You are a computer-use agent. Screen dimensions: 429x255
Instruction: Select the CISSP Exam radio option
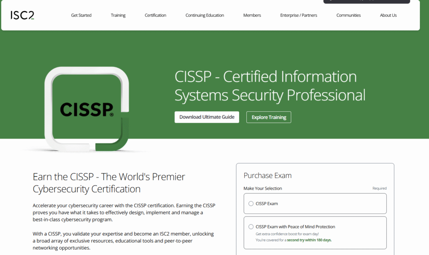click(x=251, y=203)
